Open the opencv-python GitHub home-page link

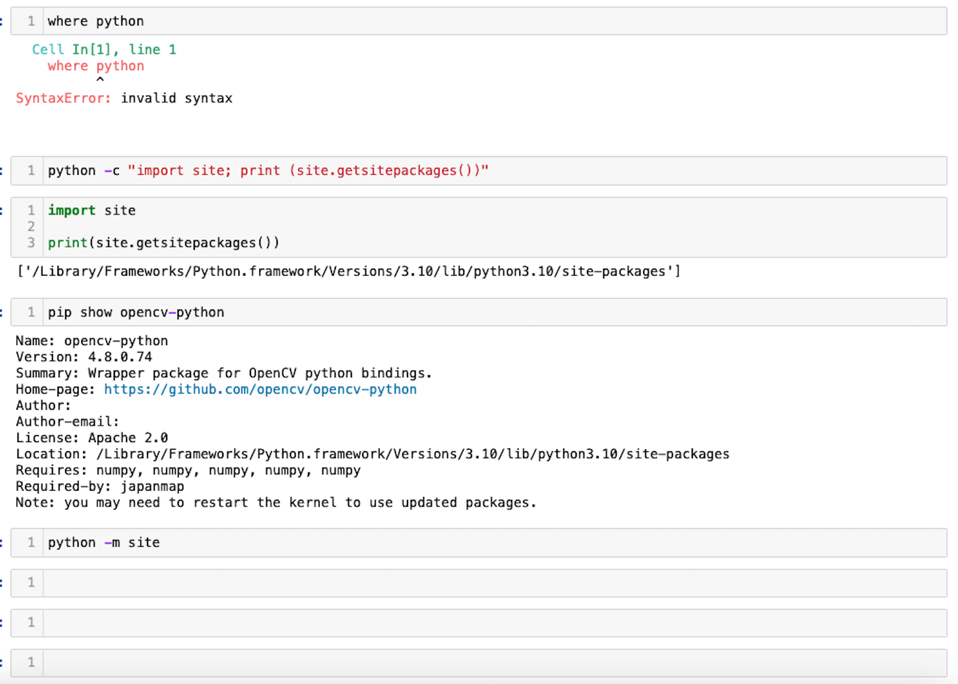tap(260, 390)
